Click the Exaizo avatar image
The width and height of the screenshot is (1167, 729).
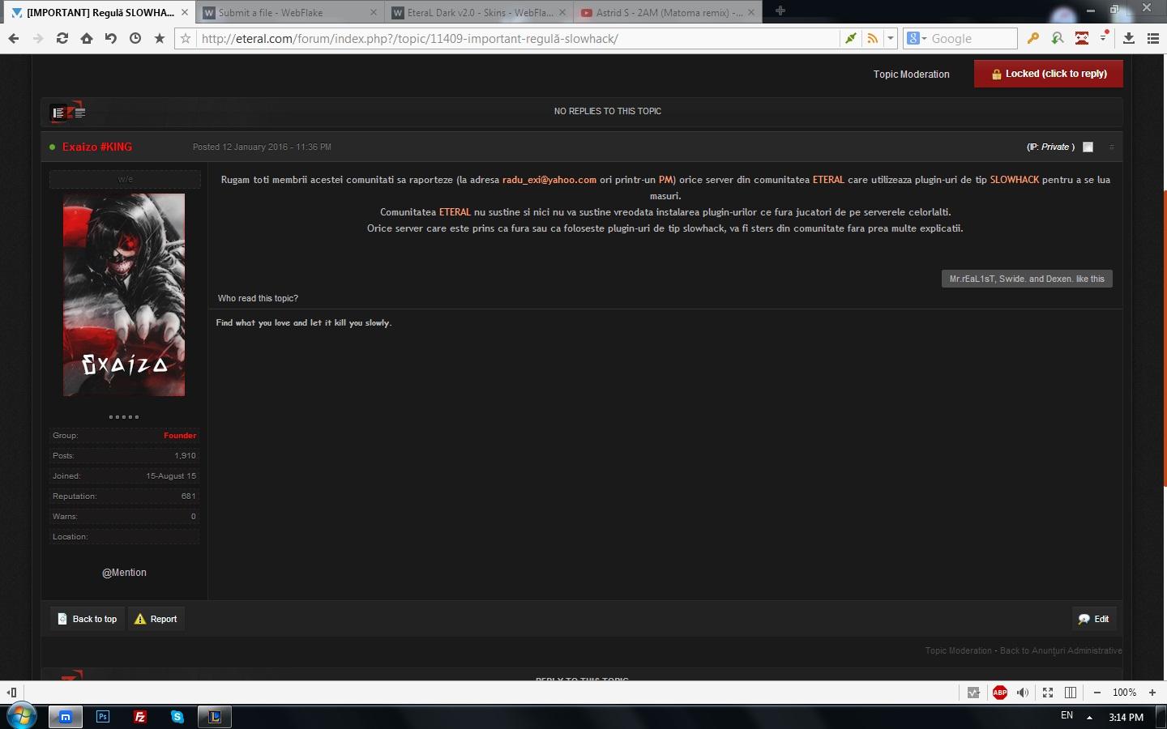[x=124, y=295]
